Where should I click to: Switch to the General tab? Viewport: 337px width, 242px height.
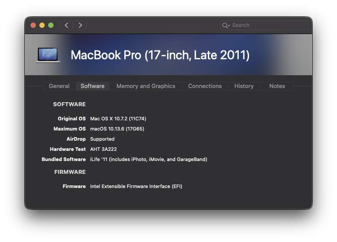tap(59, 86)
